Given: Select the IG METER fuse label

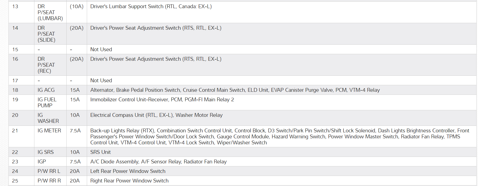Looking at the screenshot, I should coord(49,131).
